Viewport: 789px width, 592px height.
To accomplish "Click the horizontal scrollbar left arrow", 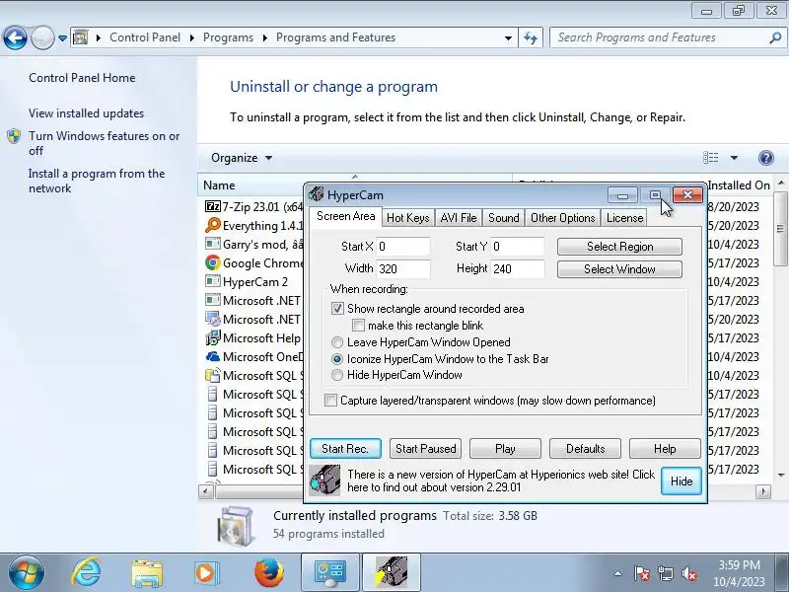I will [206, 490].
